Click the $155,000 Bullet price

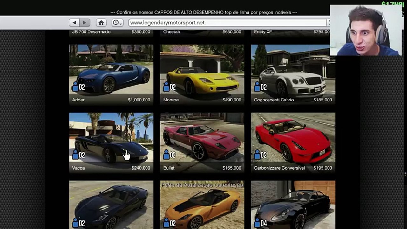(x=232, y=168)
